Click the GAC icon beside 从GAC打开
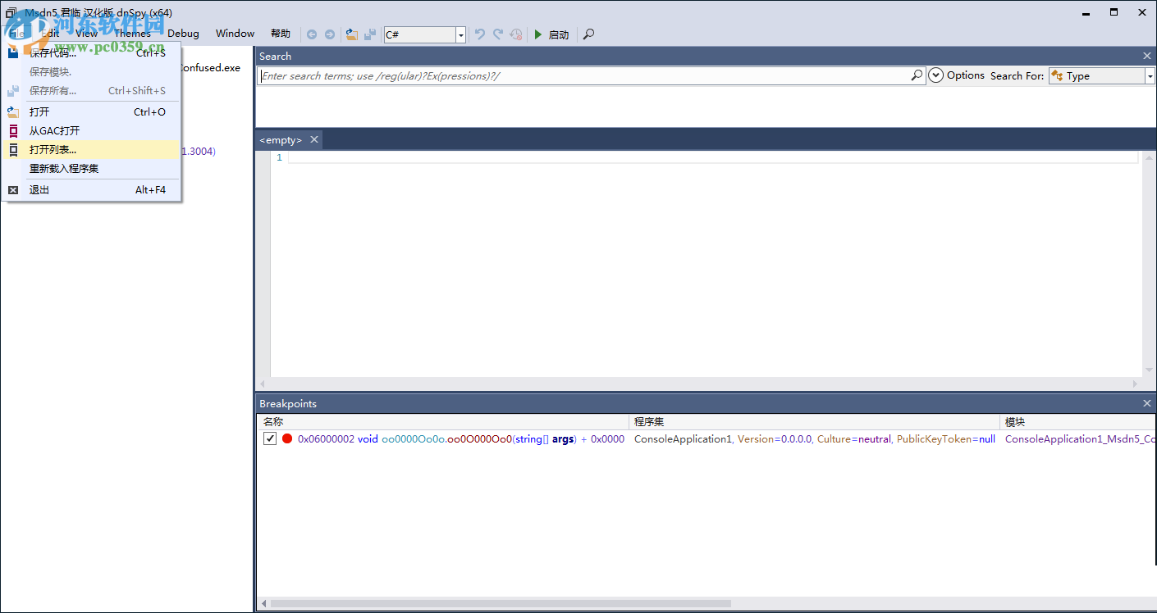Screen dimensions: 1157x613 [x=13, y=130]
